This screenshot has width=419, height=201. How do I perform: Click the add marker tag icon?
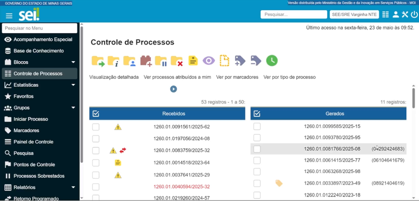(x=240, y=61)
